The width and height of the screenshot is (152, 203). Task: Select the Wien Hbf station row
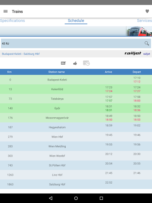point(76,137)
